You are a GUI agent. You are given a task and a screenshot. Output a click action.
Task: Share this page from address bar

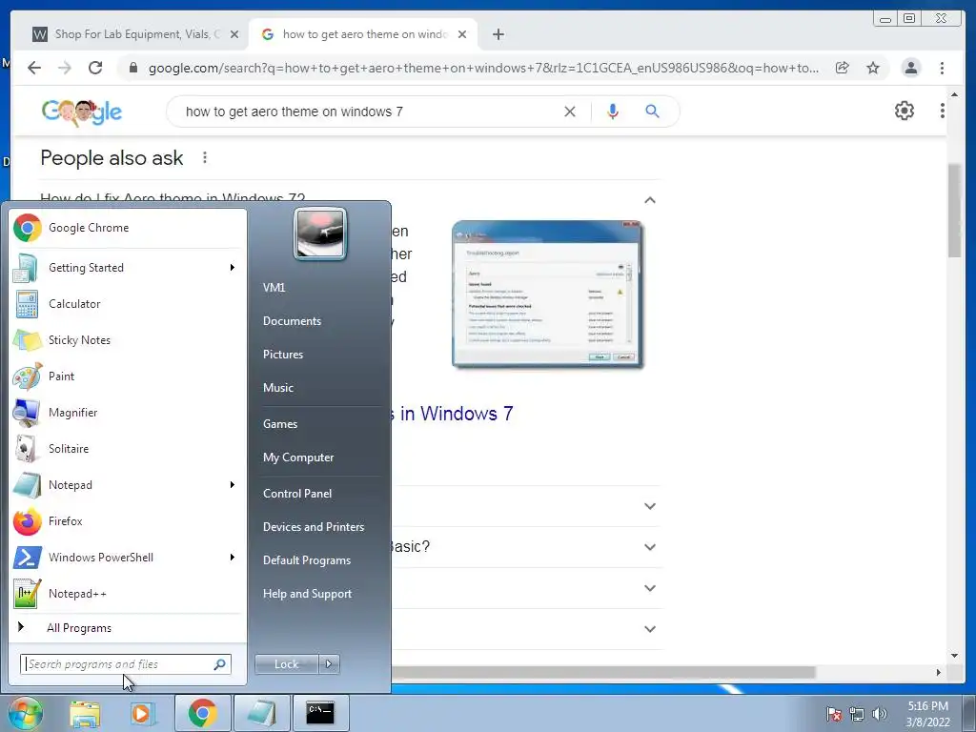843,68
